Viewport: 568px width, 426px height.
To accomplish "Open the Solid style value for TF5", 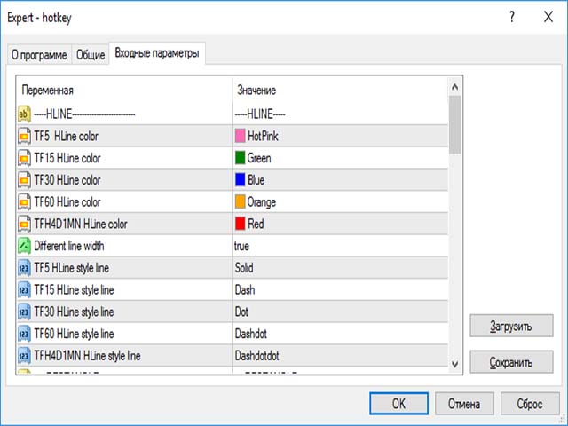I will (x=246, y=268).
